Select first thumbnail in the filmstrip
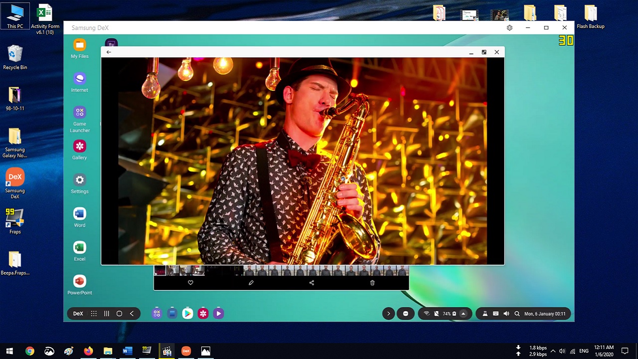The image size is (638, 359). (160, 271)
